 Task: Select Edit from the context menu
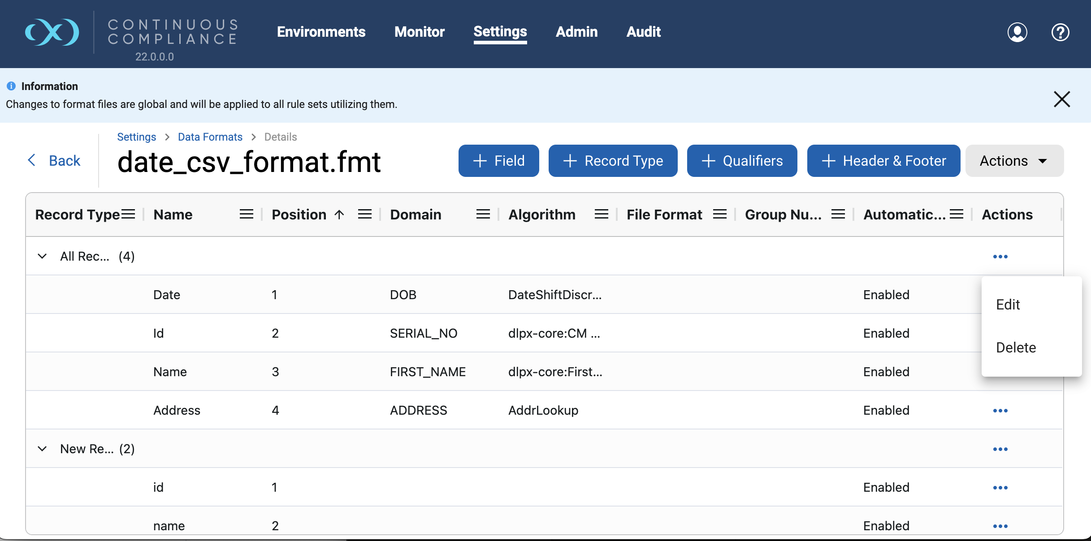coord(1008,305)
